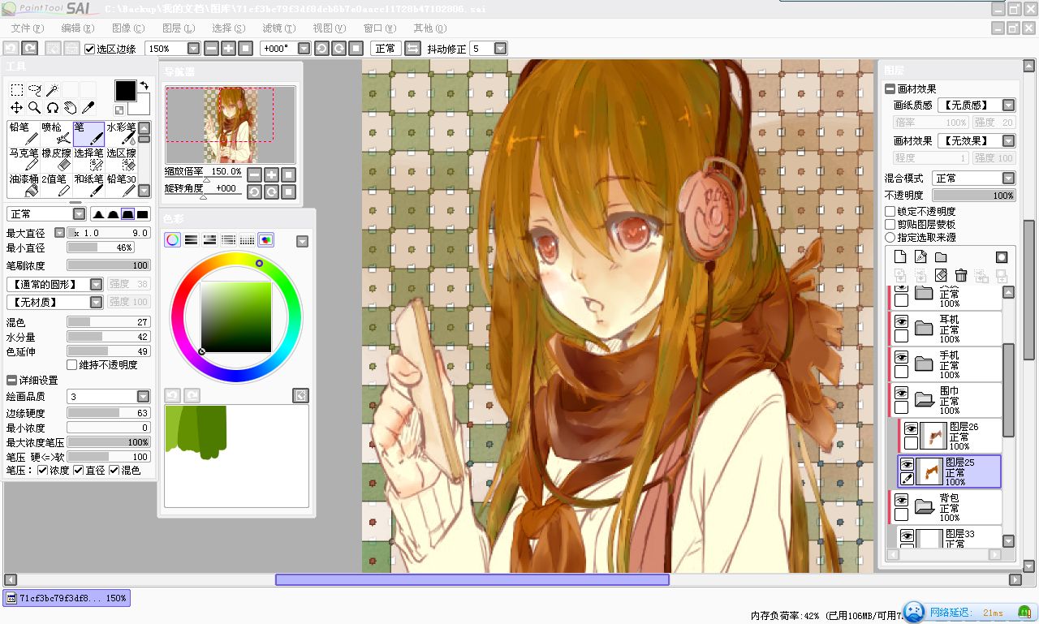Collapse the 详细设置 section
Image resolution: width=1039 pixels, height=624 pixels.
click(11, 380)
